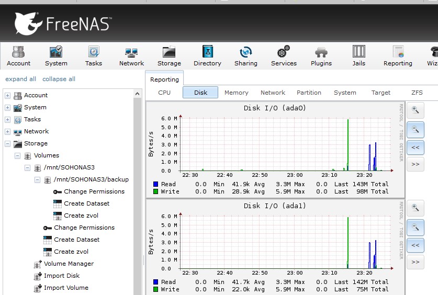Click the FreeNAS logo
Screen dimensions: 438x295
coord(63,24)
